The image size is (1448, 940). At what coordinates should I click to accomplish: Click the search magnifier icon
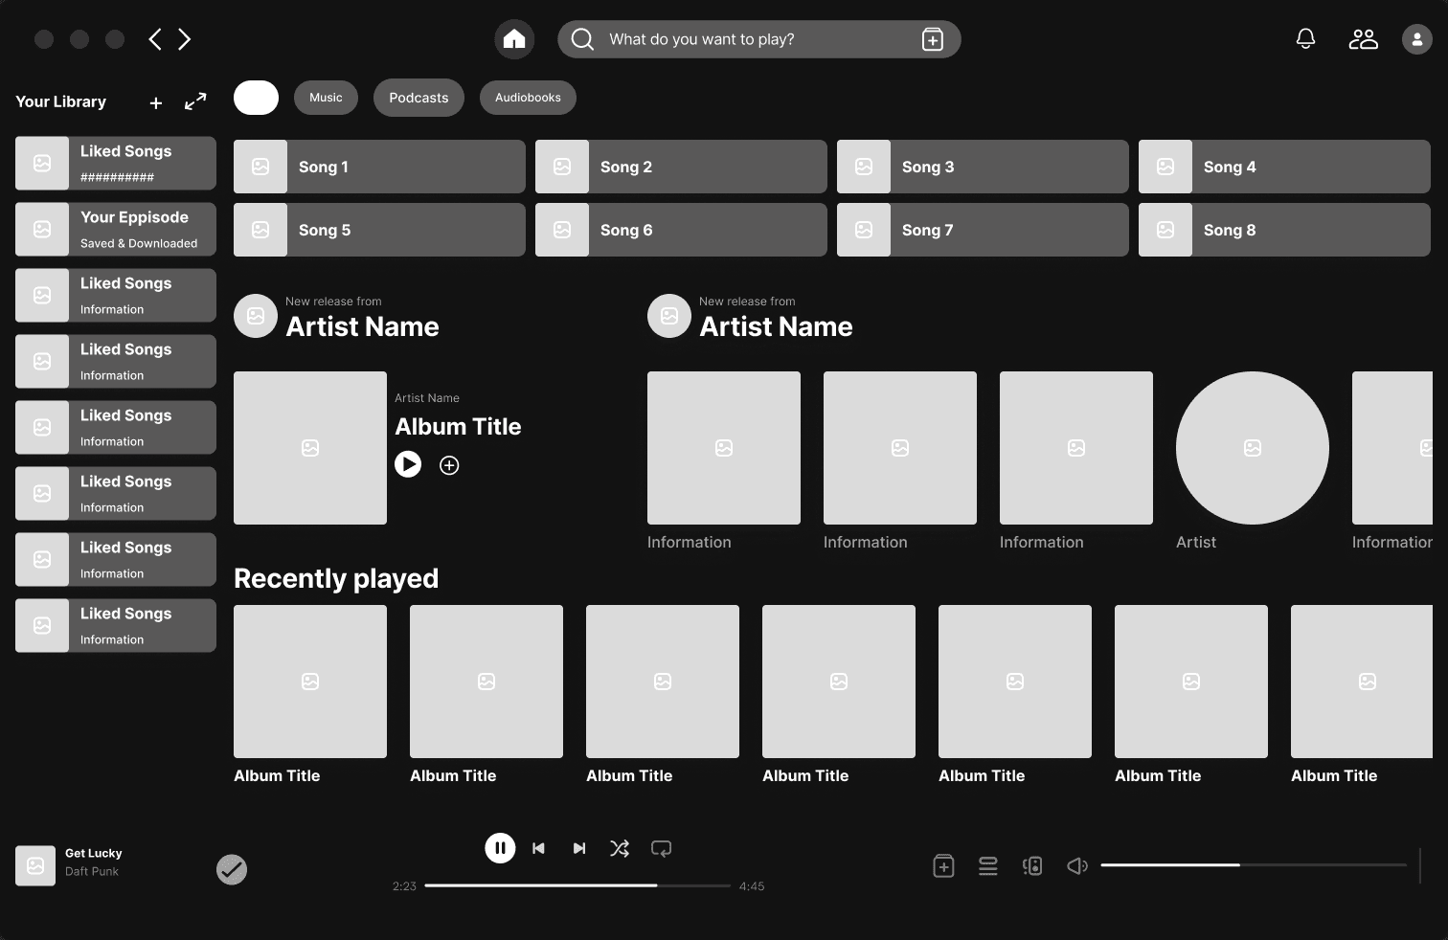coord(582,39)
